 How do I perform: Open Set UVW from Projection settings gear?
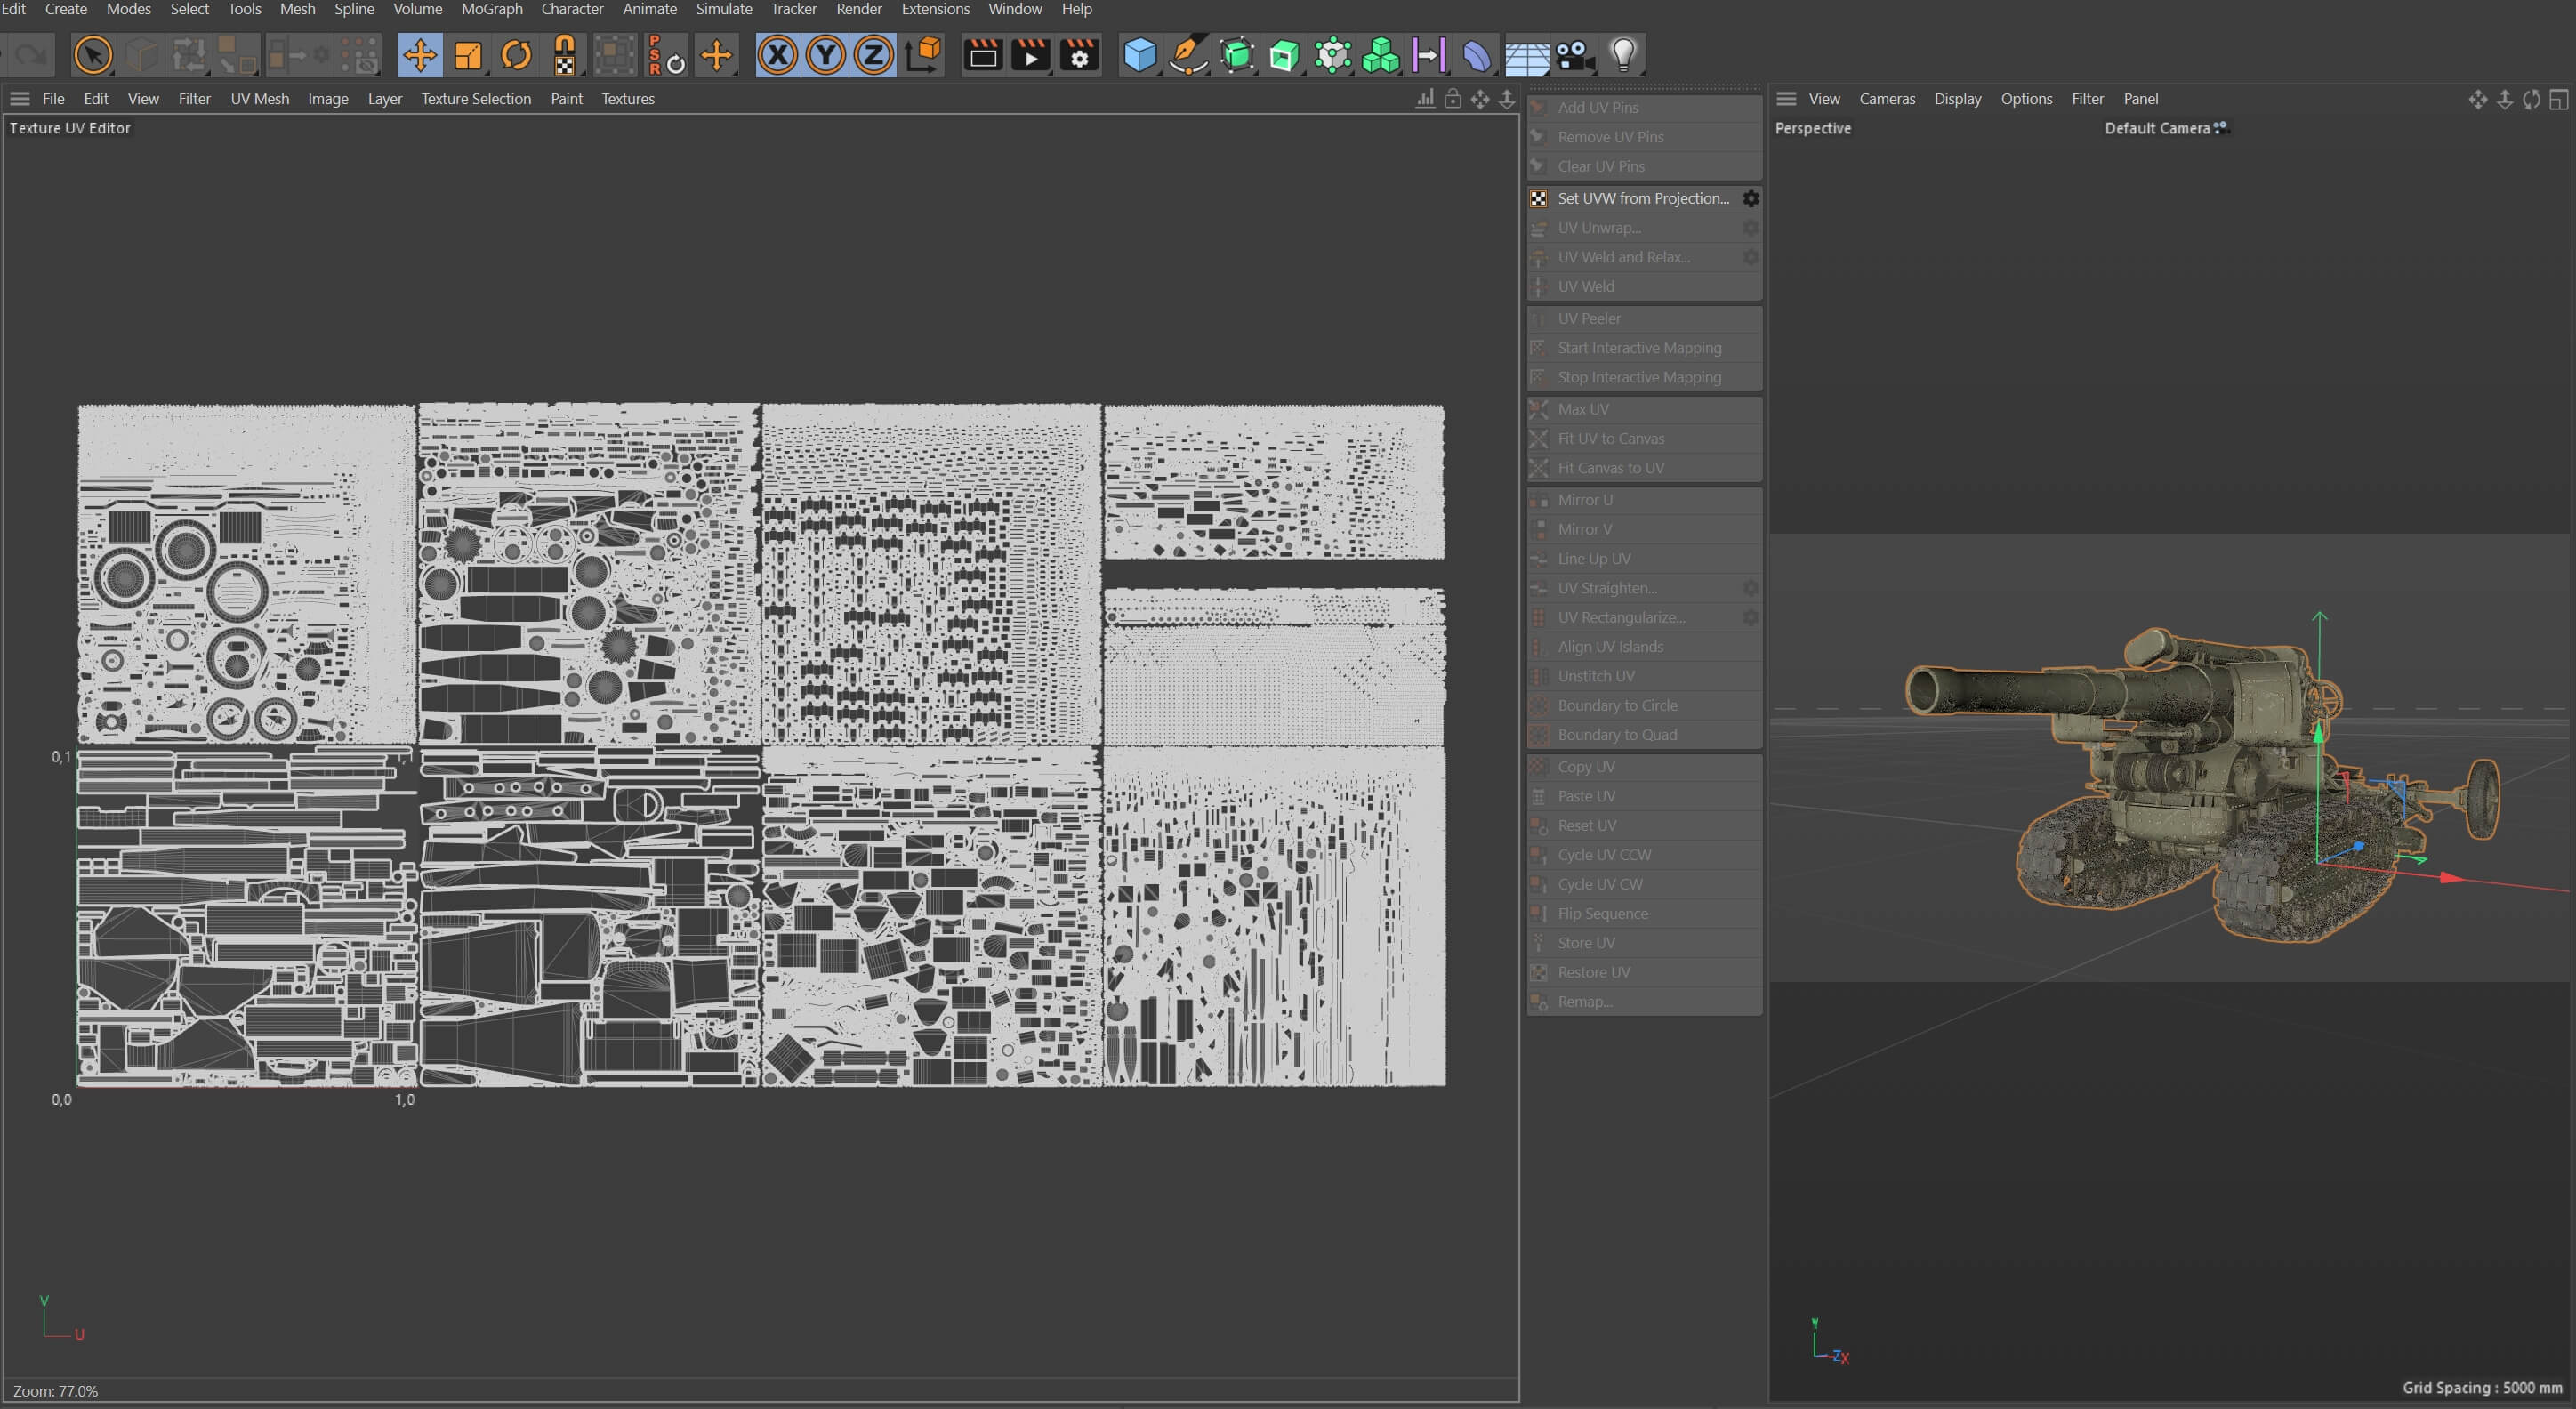pyautogui.click(x=1750, y=198)
